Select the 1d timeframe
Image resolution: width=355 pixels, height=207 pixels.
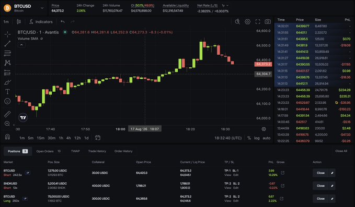pyautogui.click(x=86, y=138)
